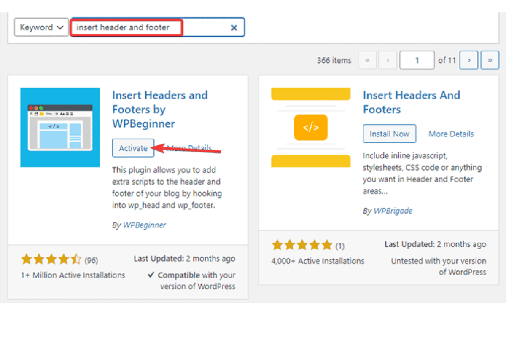The height and width of the screenshot is (337, 506).
Task: Click 'Untested with your version of WordPress' text
Action: coord(439,266)
